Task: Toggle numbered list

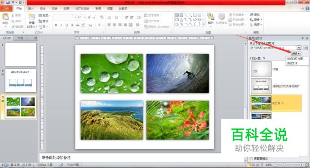Action: click(x=116, y=17)
